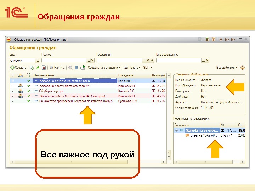
Task: Click the people icon in Об уборке мусора row
Action: click(21, 91)
